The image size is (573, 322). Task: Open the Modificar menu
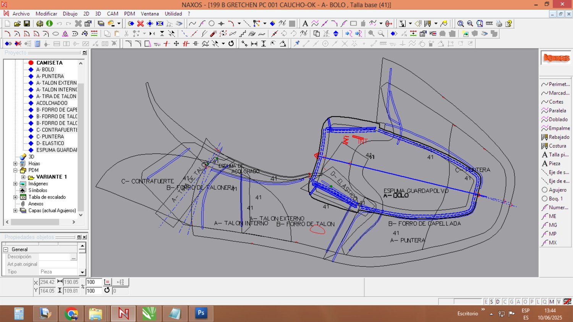point(46,14)
